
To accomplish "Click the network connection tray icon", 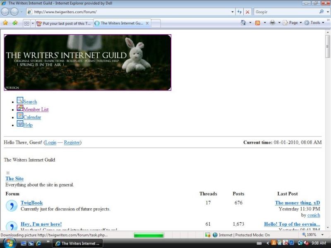I will (x=300, y=243).
